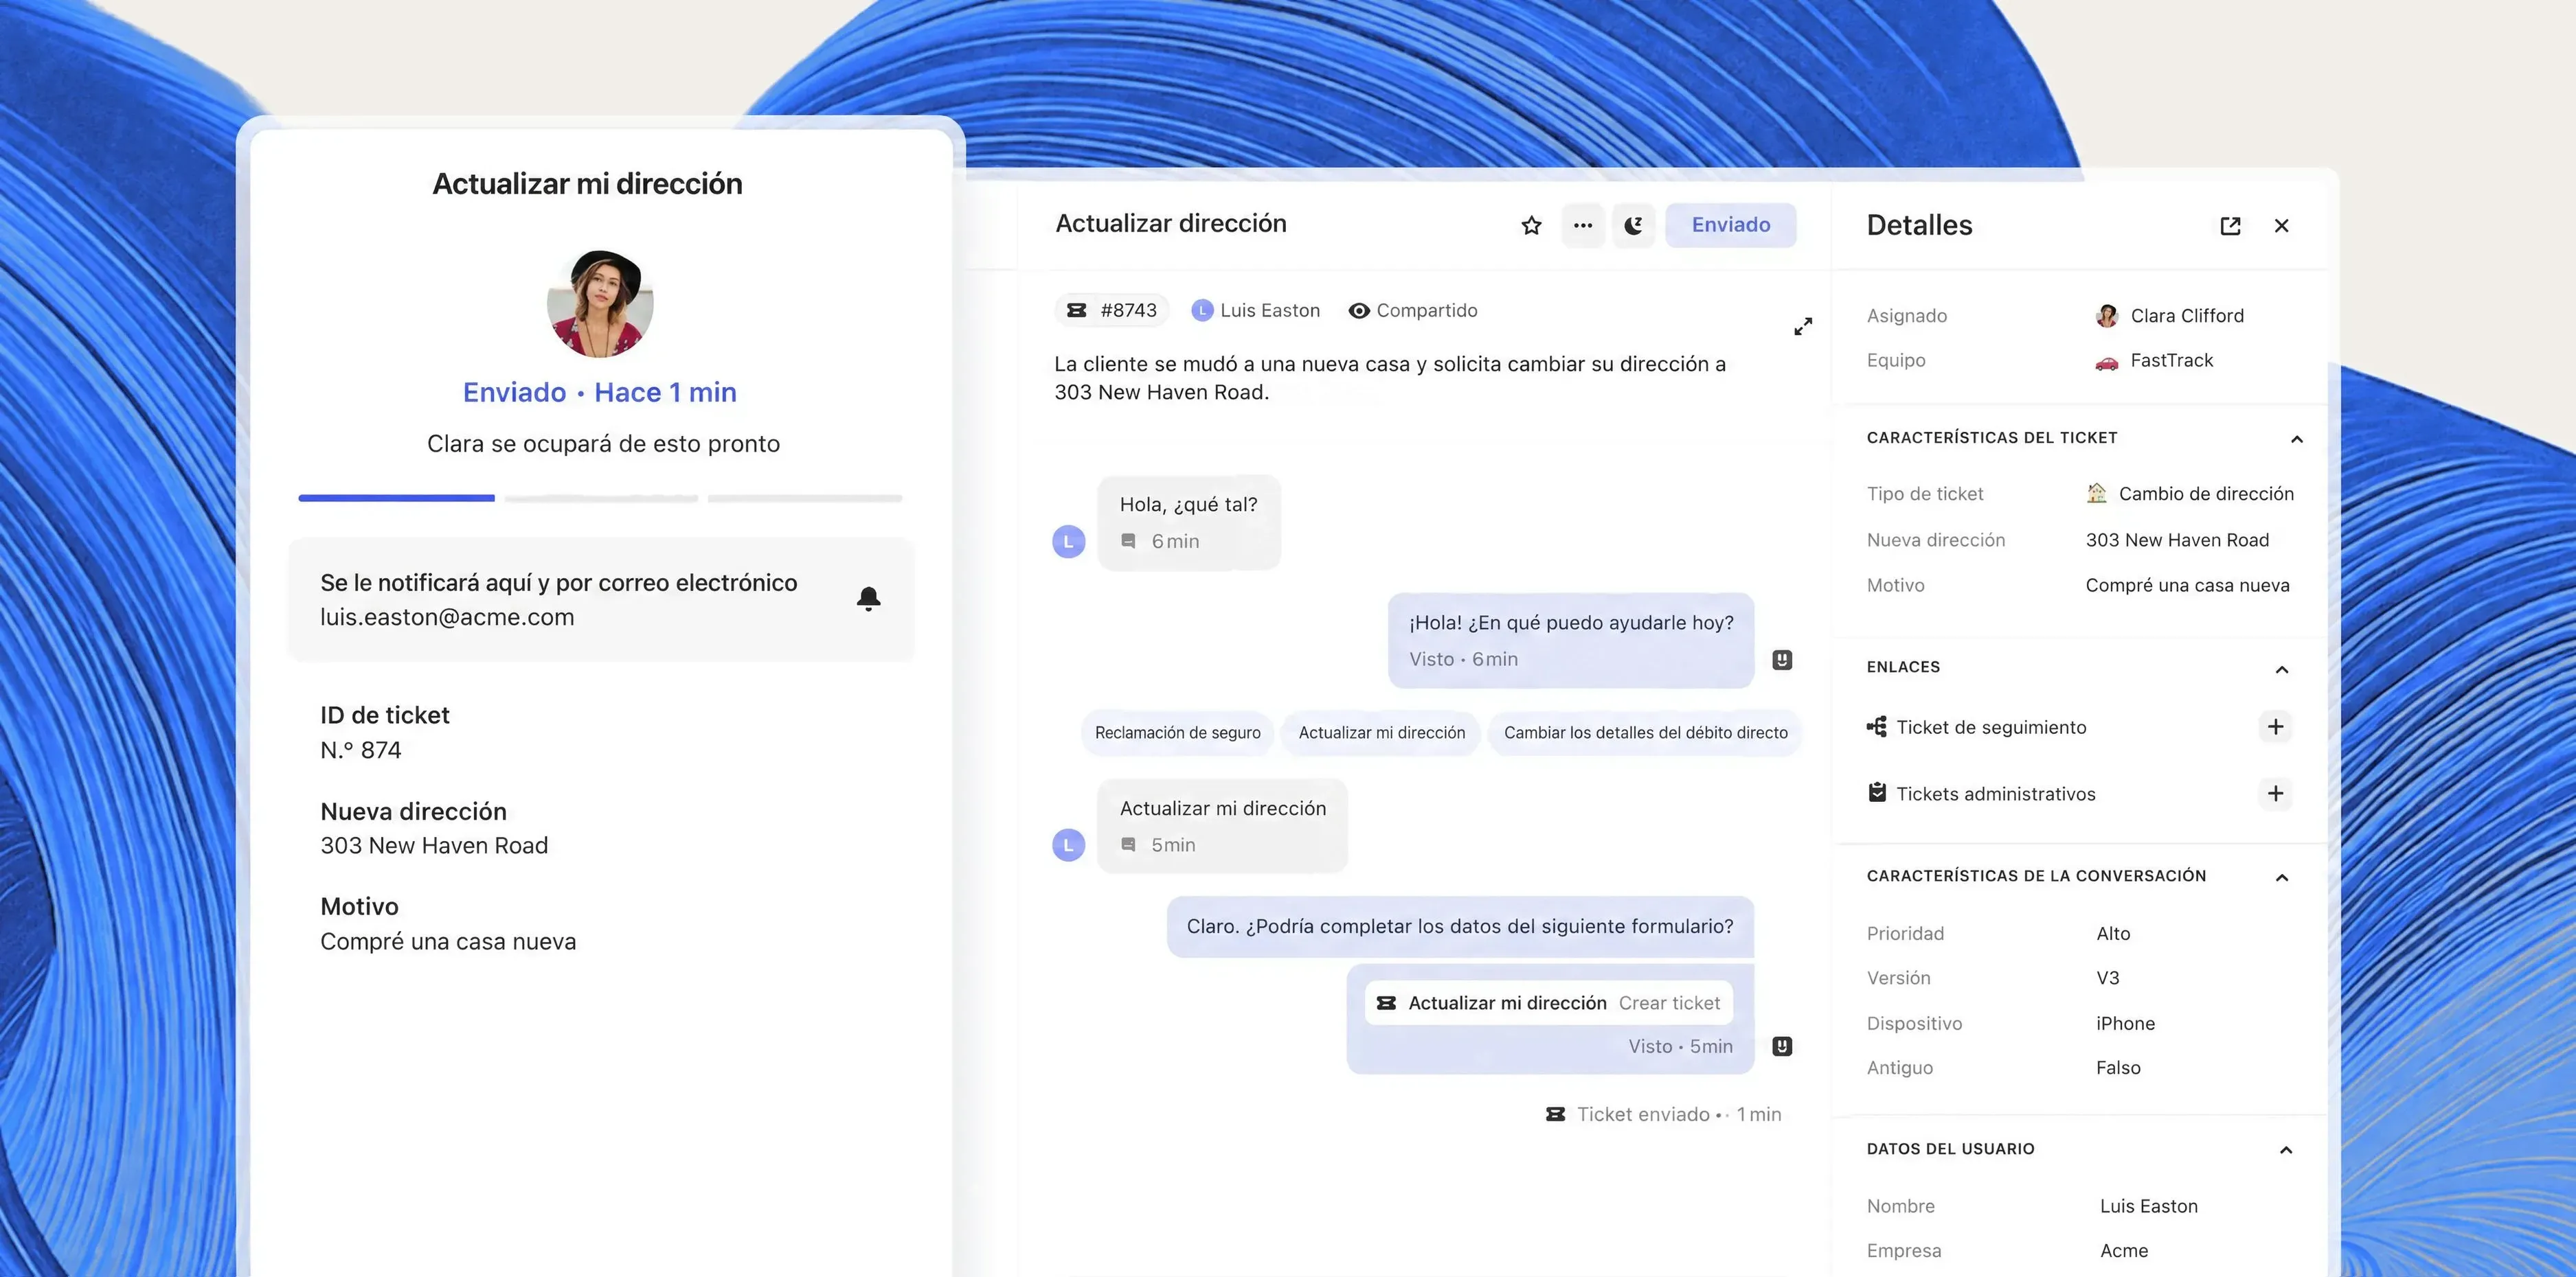Click L avatar beside Actualizar mi dirección message
Image resolution: width=2576 pixels, height=1277 pixels.
pos(1068,845)
